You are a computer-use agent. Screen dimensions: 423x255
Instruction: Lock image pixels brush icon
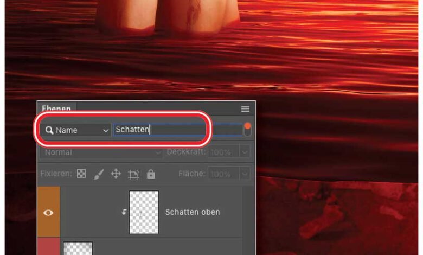click(99, 174)
